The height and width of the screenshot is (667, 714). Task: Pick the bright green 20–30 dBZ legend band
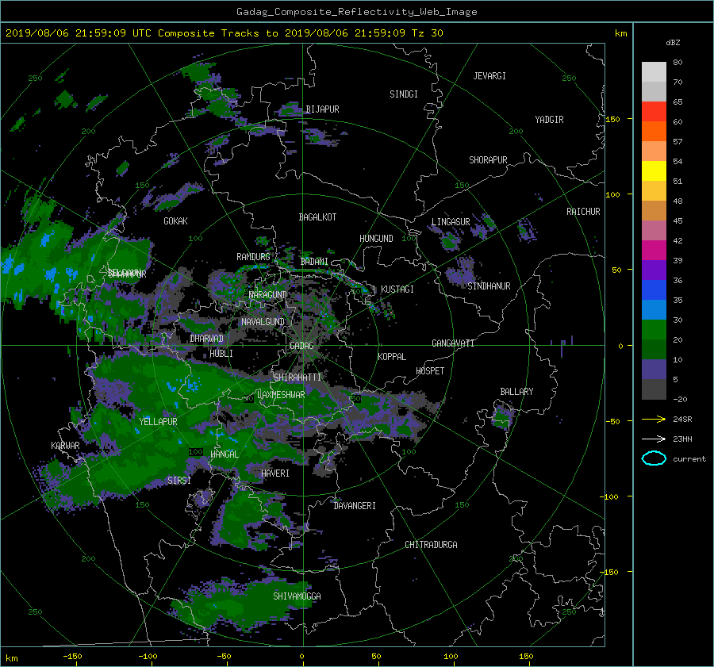coord(654,329)
